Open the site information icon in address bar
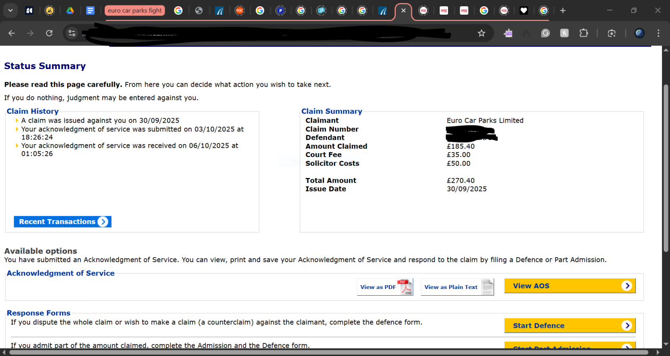The width and height of the screenshot is (670, 356). [72, 33]
